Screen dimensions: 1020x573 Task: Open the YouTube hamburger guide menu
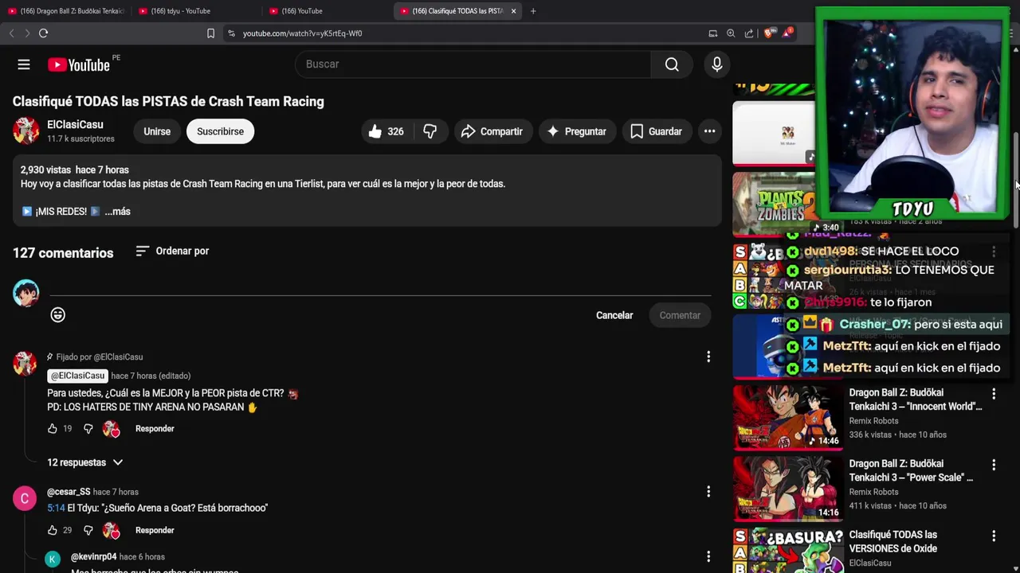click(24, 64)
